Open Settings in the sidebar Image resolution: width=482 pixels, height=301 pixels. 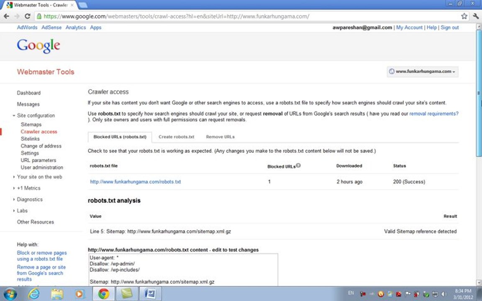tap(30, 153)
